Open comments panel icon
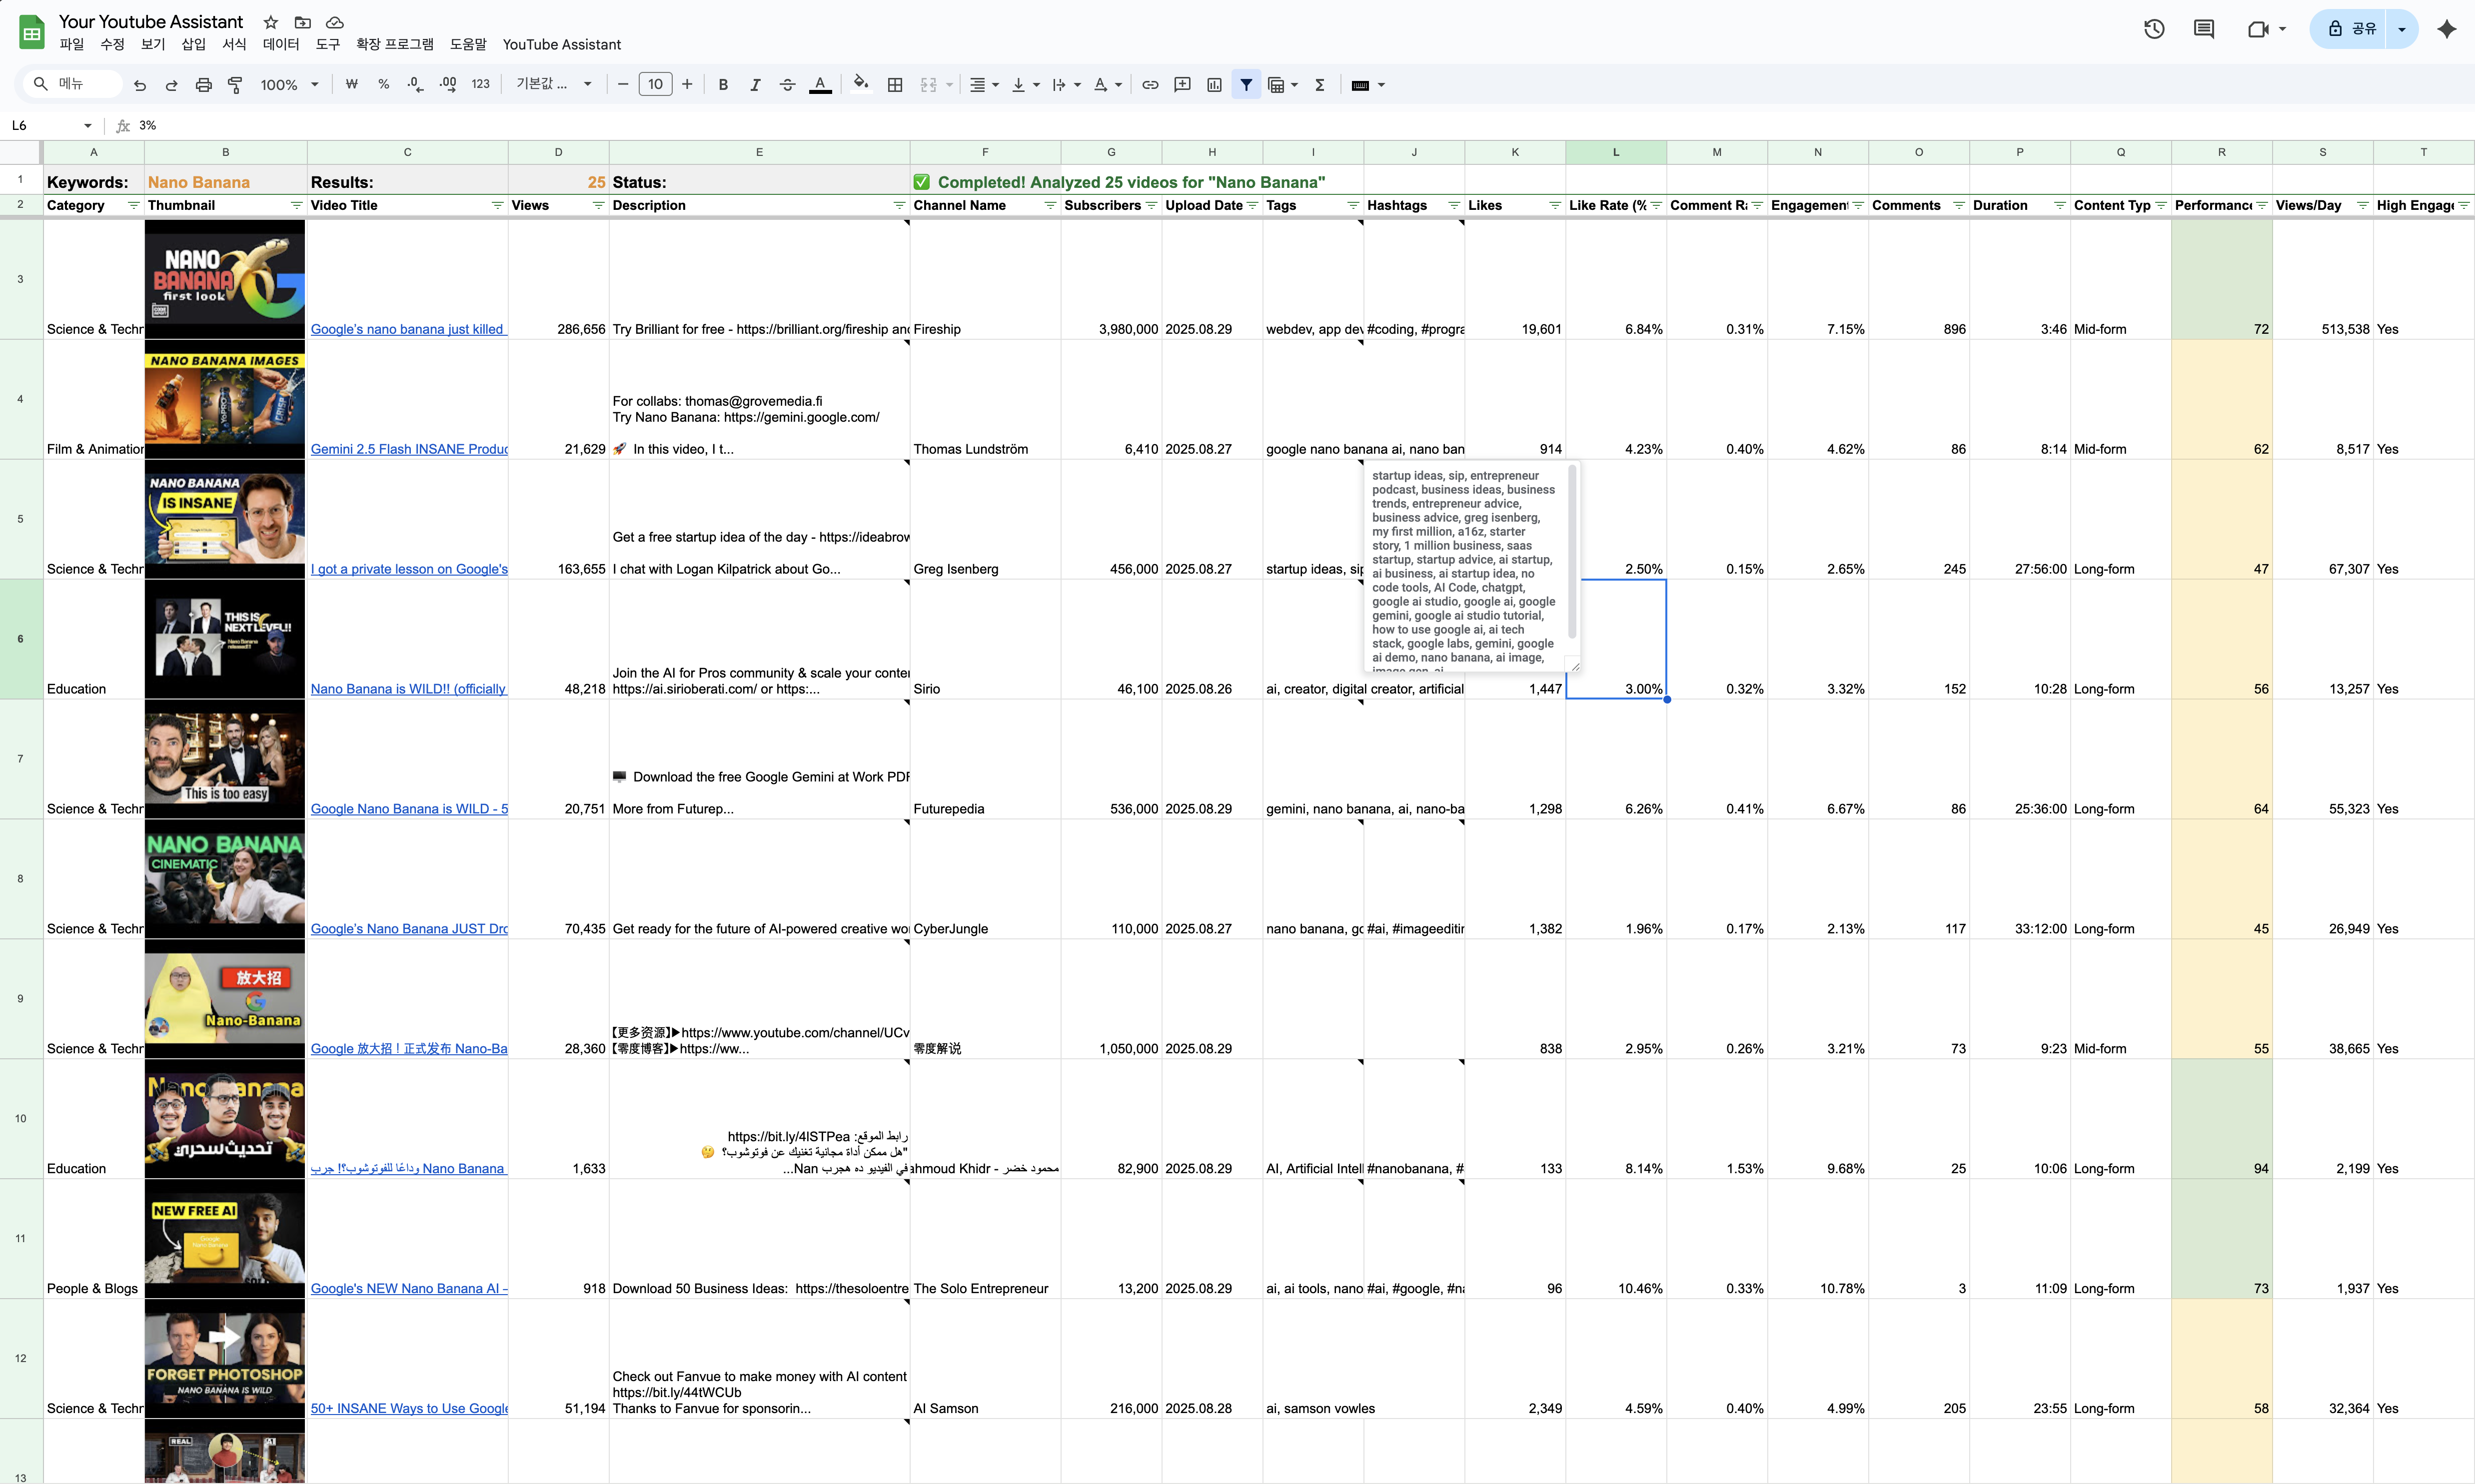 coord(2204,29)
